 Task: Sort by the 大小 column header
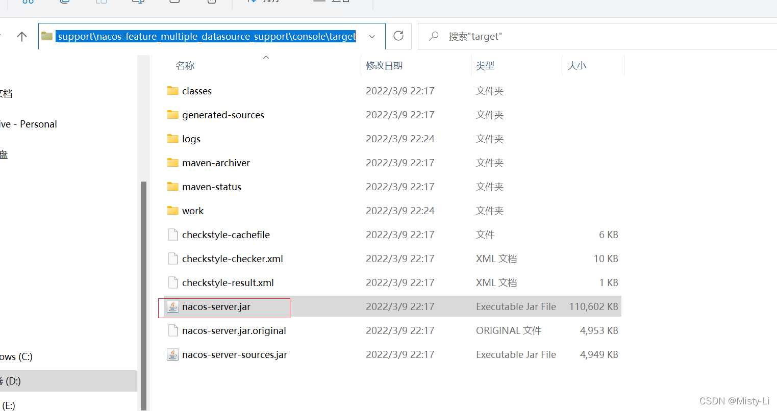pyautogui.click(x=577, y=65)
